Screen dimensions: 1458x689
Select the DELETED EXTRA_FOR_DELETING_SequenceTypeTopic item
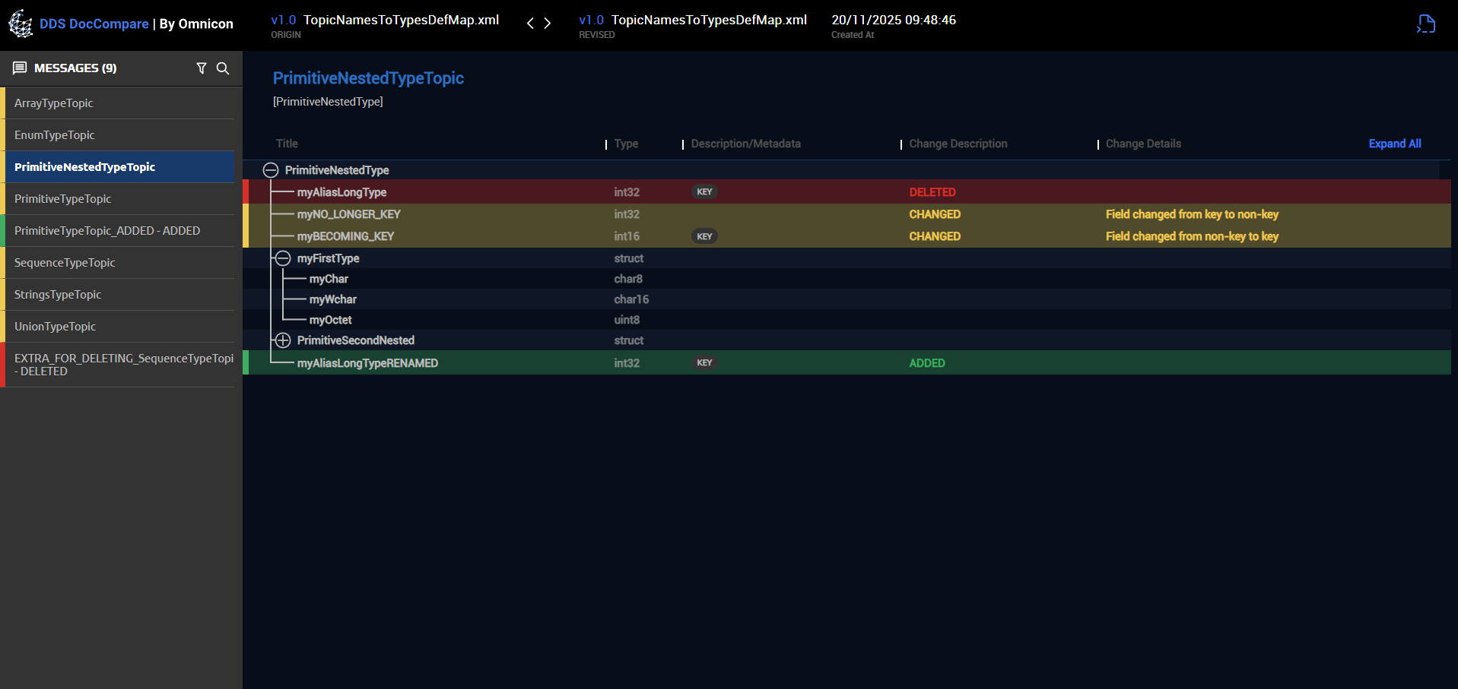pos(122,365)
